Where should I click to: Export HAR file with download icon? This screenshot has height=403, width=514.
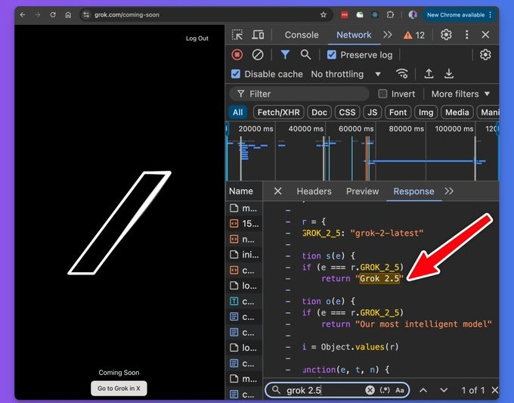(x=449, y=74)
